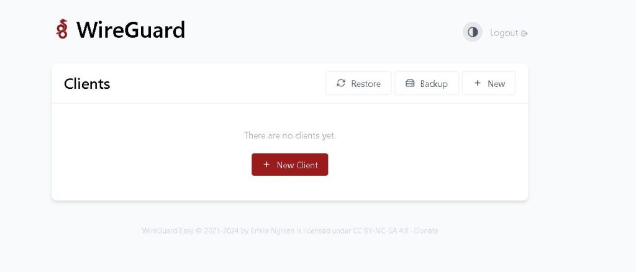Click the red WireGuard dragon logo
This screenshot has height=272, width=636.
click(x=61, y=29)
